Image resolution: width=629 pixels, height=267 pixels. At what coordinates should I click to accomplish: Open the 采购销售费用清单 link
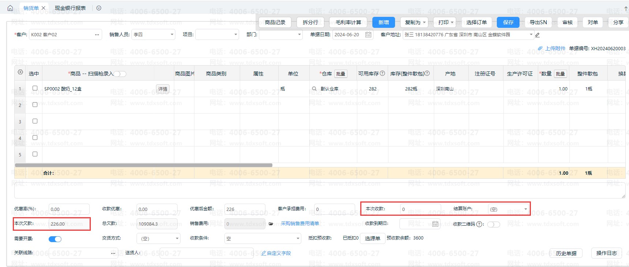coord(300,223)
